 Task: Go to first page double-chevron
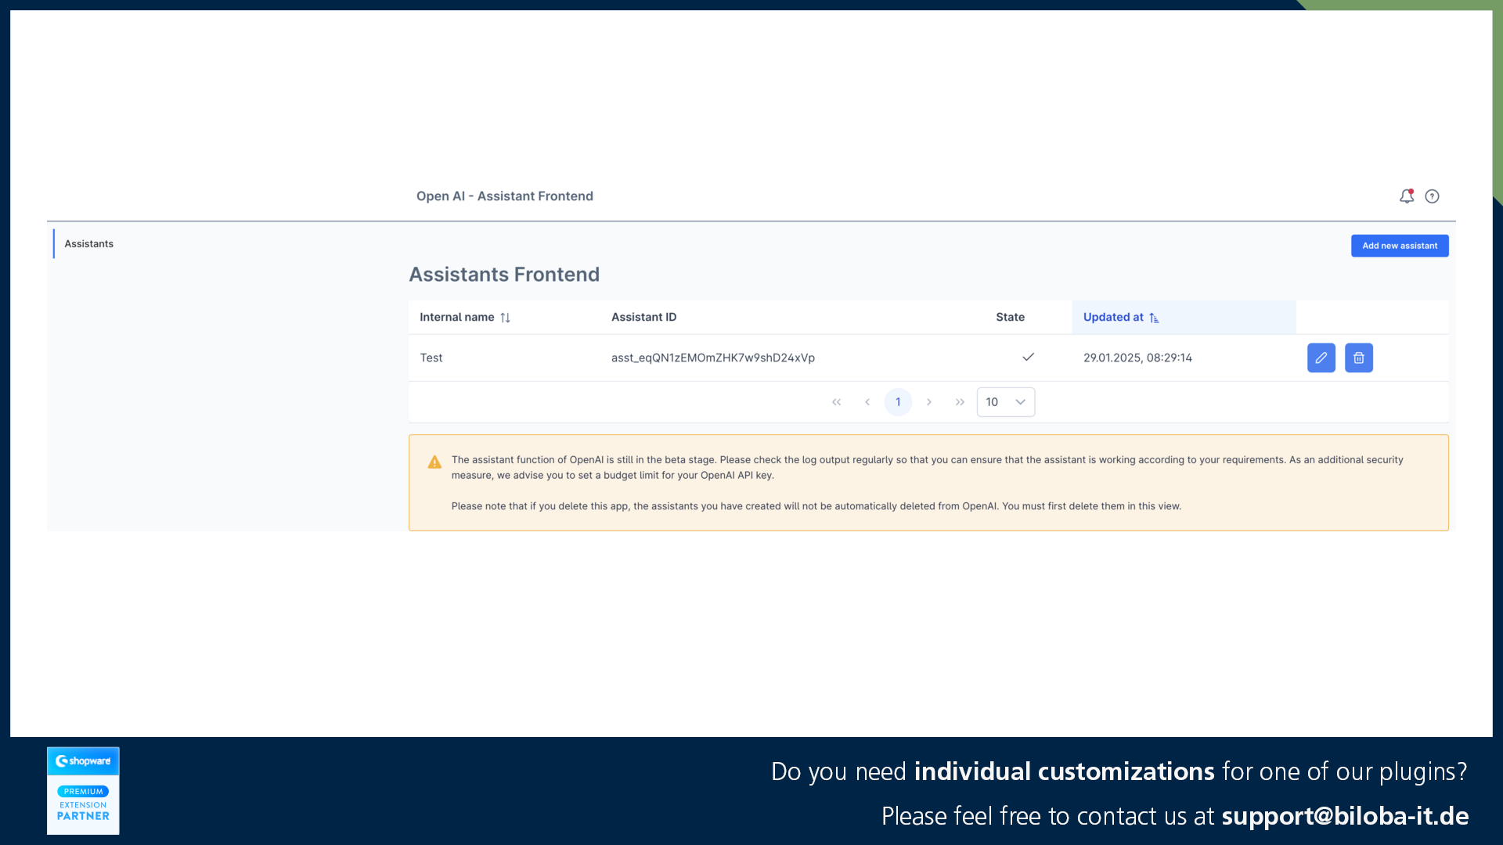tap(836, 402)
